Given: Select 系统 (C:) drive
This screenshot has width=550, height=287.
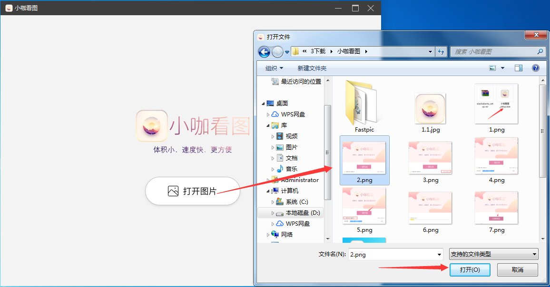Looking at the screenshot, I should 292,202.
